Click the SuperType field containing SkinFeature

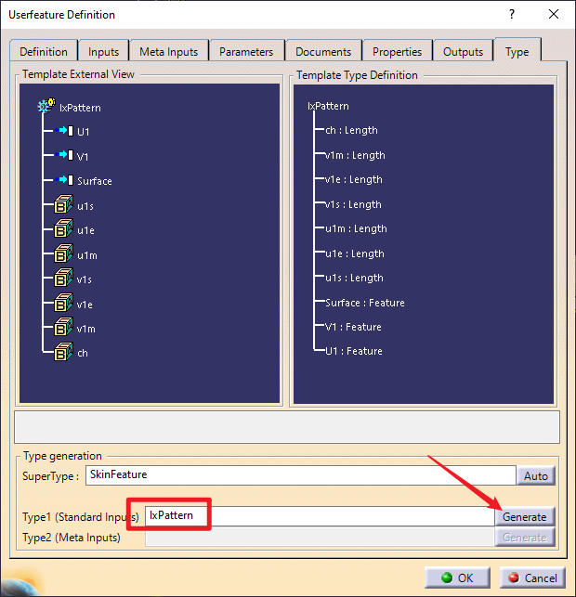[x=301, y=474]
